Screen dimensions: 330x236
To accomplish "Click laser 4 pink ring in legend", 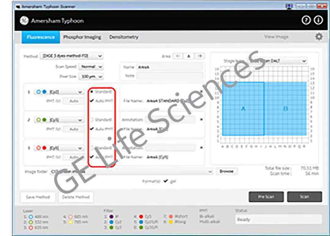I will click(x=71, y=217).
